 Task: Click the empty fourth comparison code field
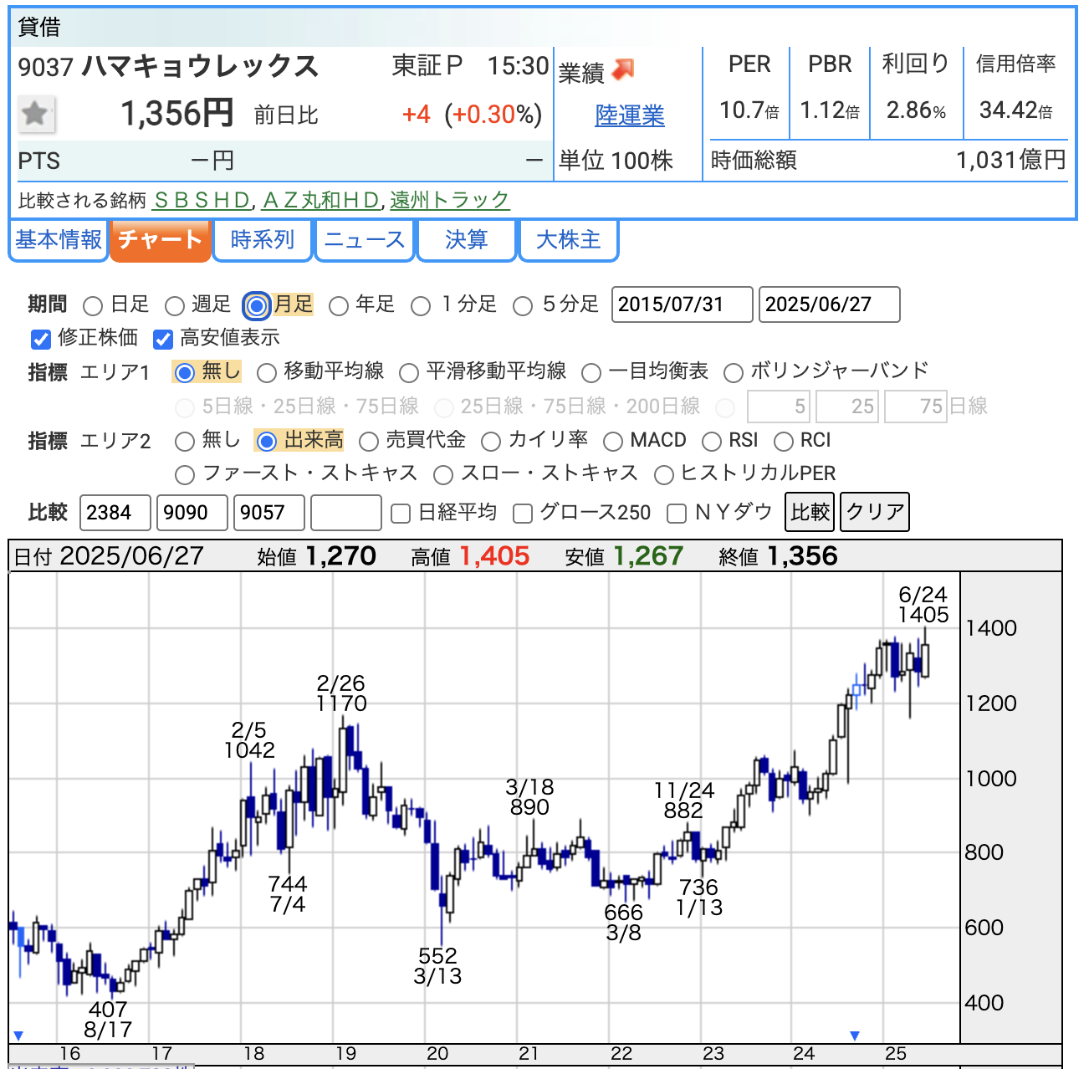click(x=346, y=513)
